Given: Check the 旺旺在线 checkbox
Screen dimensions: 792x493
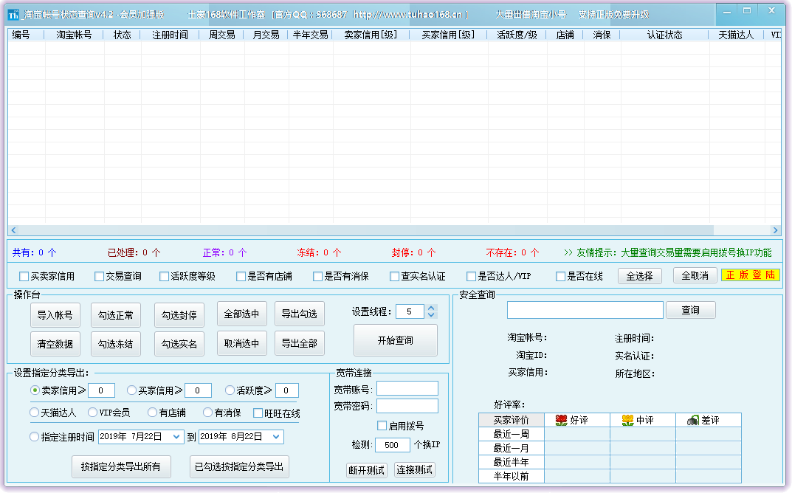Looking at the screenshot, I should click(x=258, y=413).
